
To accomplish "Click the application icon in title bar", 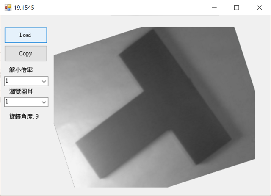I will point(8,8).
